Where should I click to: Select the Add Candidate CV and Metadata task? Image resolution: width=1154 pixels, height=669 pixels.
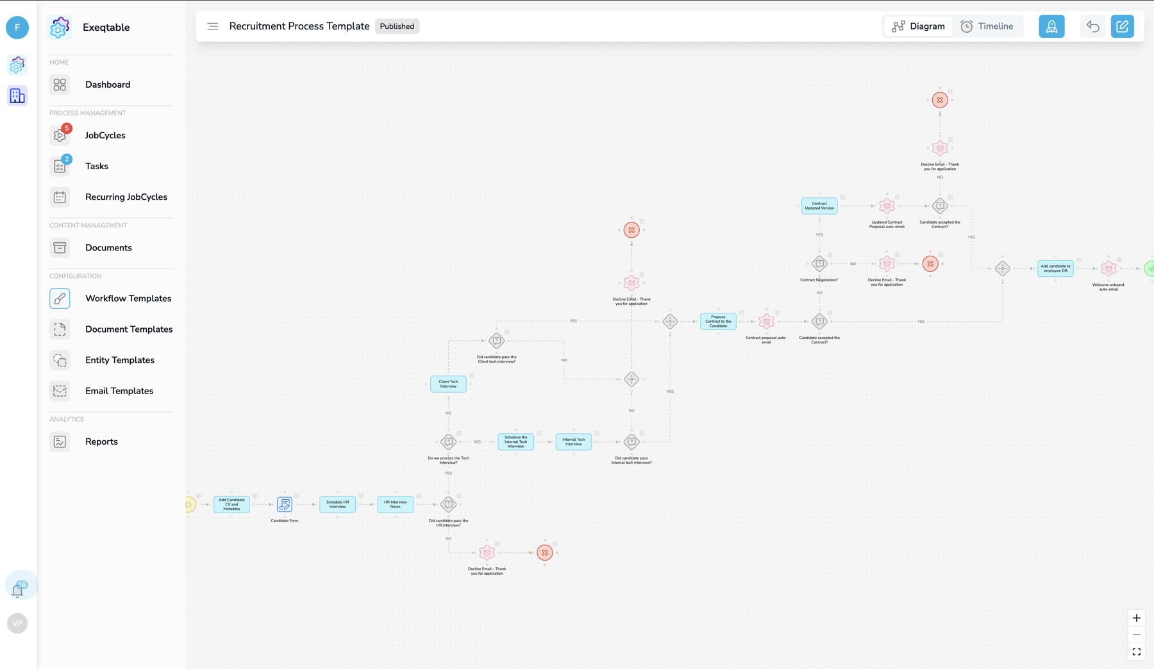(x=231, y=504)
